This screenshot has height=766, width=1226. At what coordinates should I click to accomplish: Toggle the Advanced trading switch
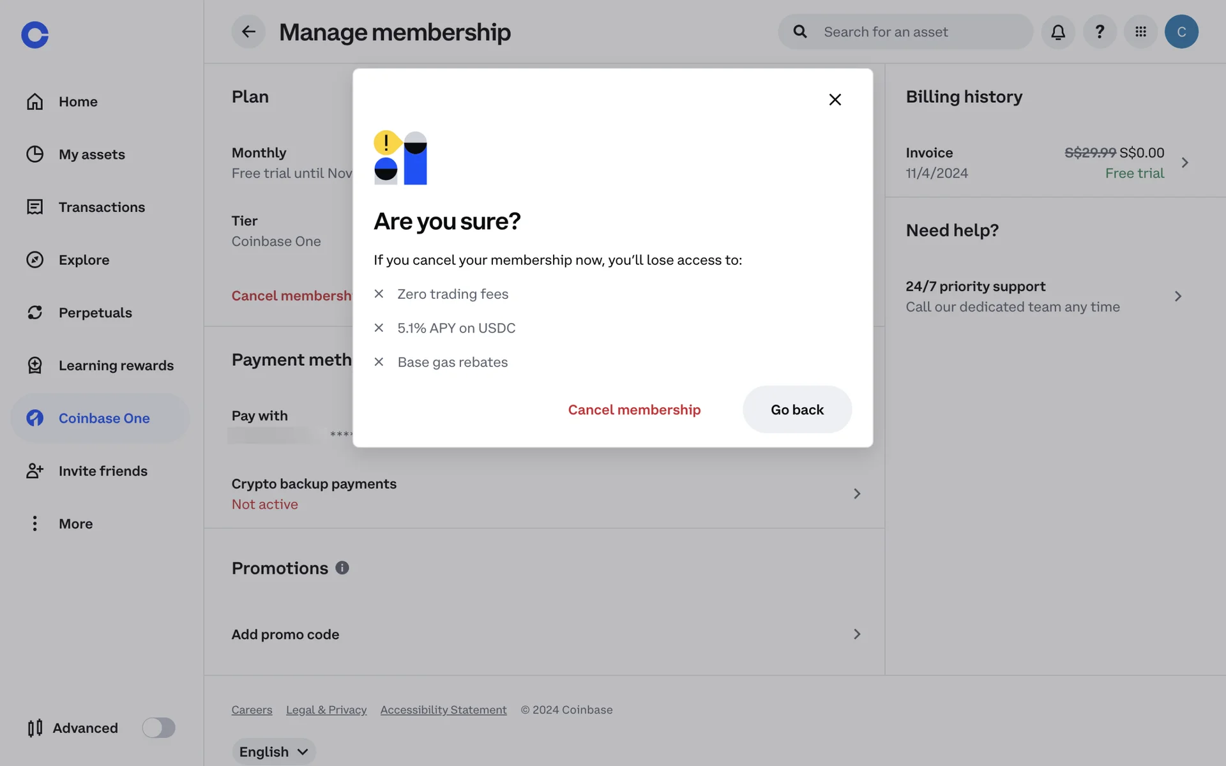coord(158,728)
